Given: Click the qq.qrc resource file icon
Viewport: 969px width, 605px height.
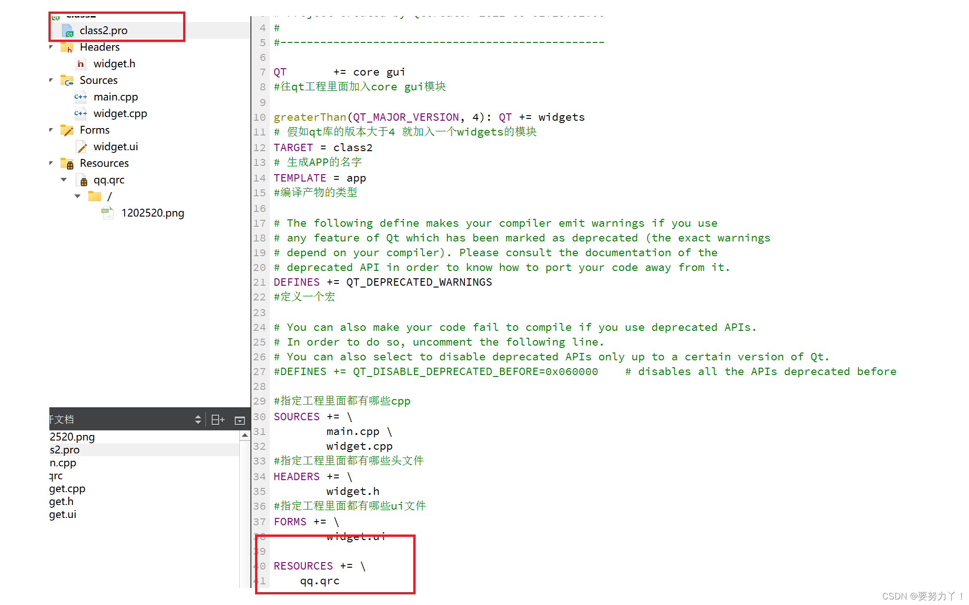Looking at the screenshot, I should [82, 180].
